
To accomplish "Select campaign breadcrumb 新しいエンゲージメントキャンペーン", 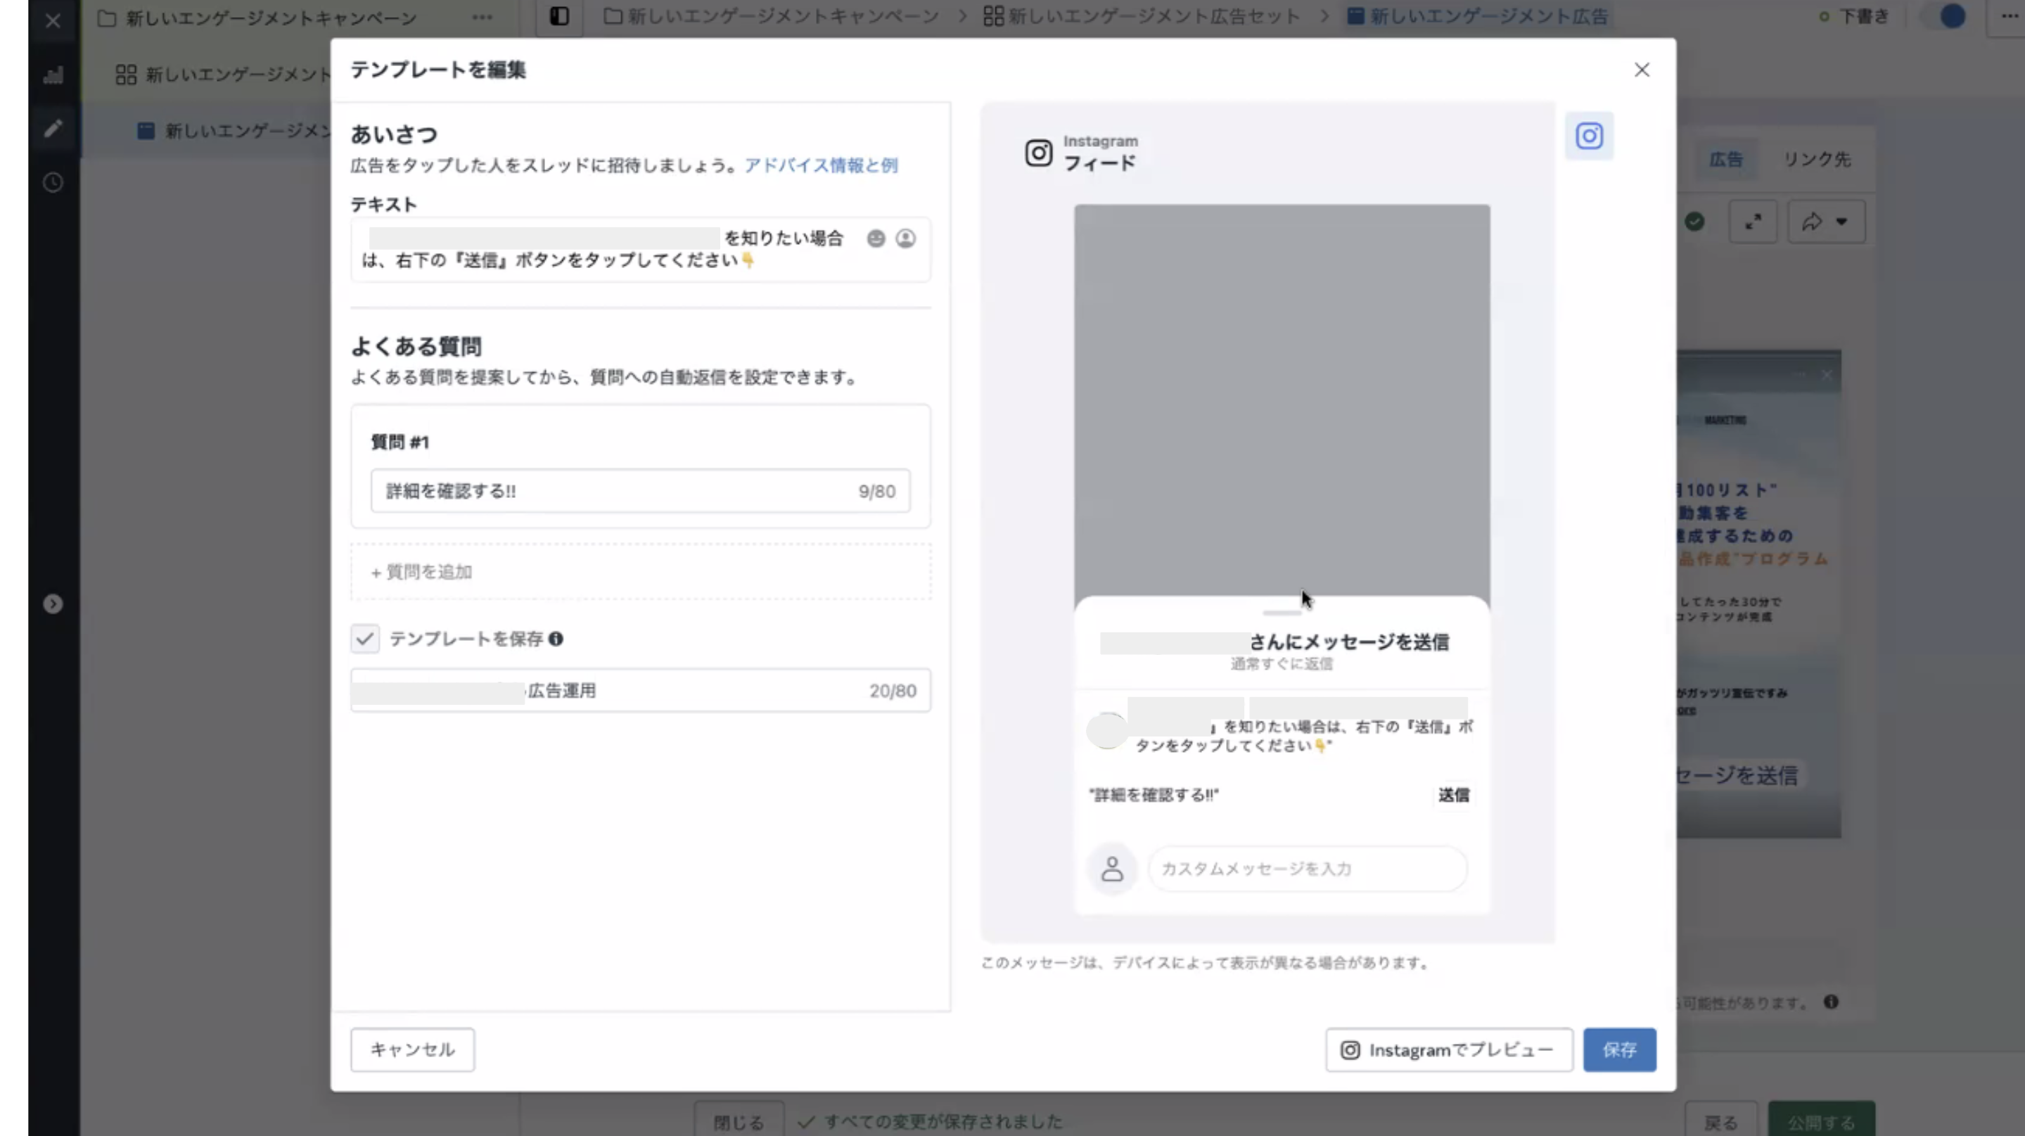I will click(771, 16).
